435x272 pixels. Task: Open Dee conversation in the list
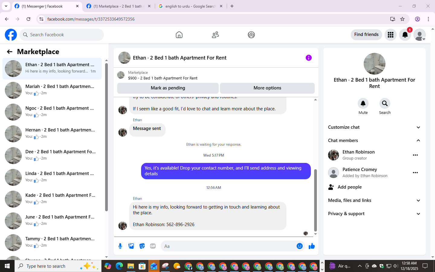pyautogui.click(x=52, y=156)
